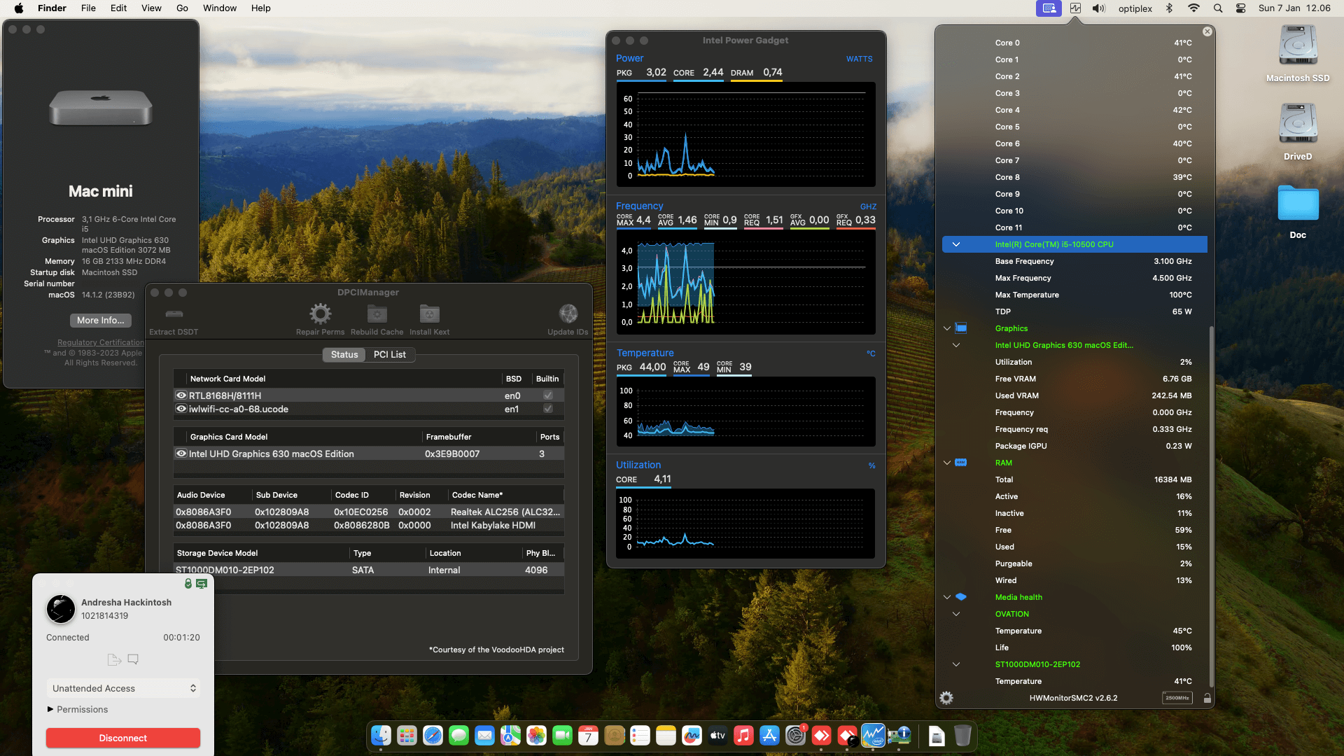
Task: Click AnyDesk chat bubble icon
Action: (133, 659)
